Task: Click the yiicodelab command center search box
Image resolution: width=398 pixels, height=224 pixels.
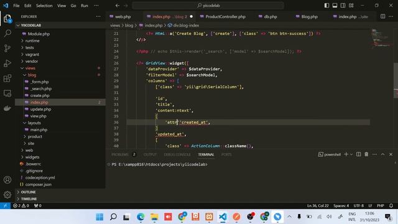Action: coord(208,6)
